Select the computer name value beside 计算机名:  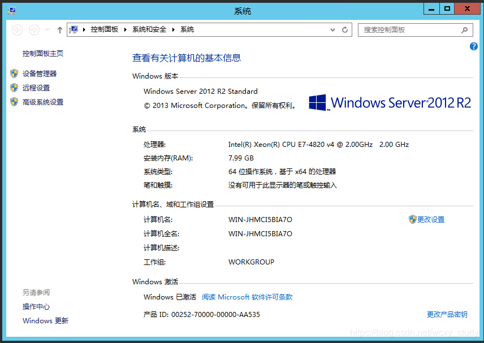[x=260, y=220]
